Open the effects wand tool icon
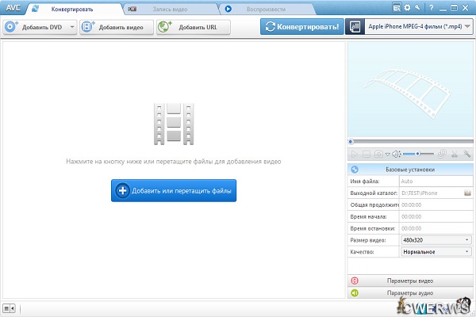 467,154
